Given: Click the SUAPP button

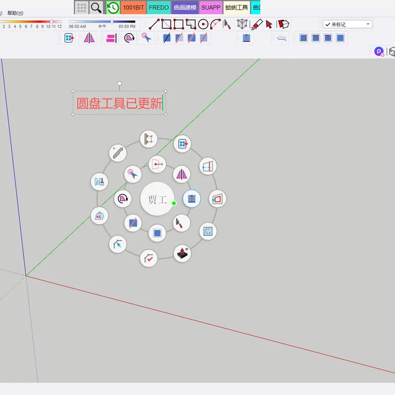Looking at the screenshot, I should (x=210, y=8).
